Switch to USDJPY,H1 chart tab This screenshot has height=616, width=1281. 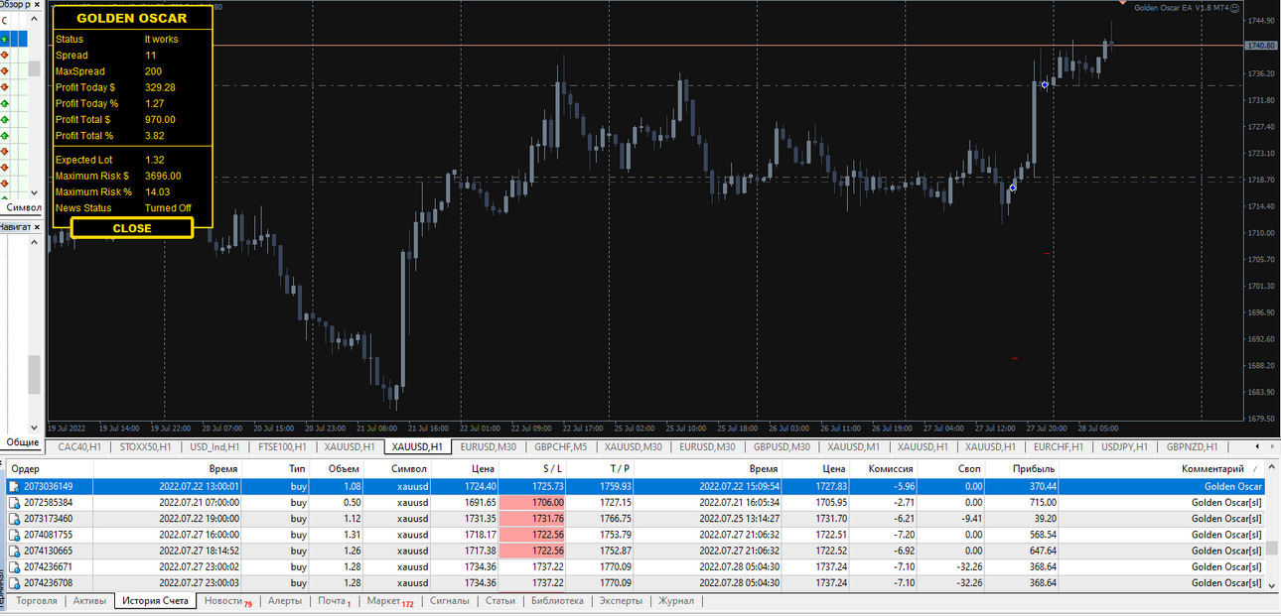[x=1124, y=447]
